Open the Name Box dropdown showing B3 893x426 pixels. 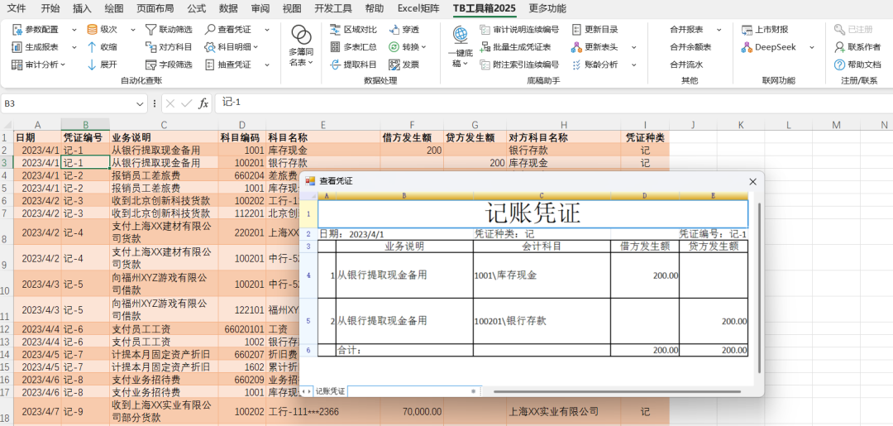[141, 103]
